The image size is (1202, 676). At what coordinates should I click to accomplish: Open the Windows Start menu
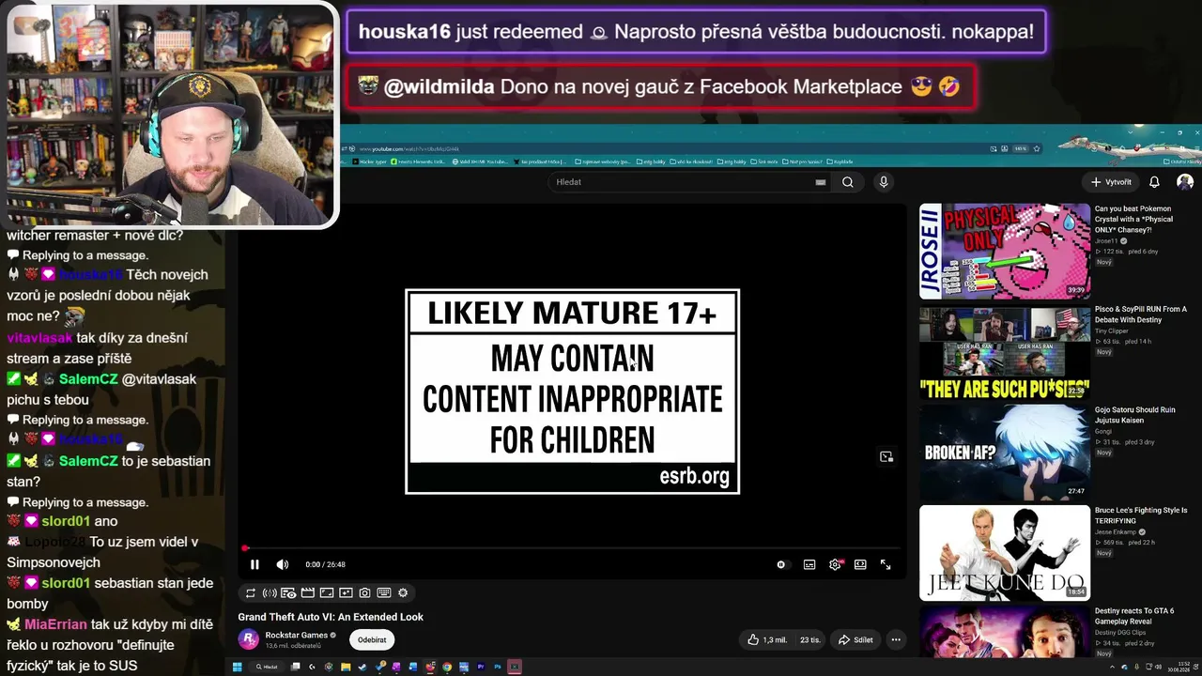[238, 667]
